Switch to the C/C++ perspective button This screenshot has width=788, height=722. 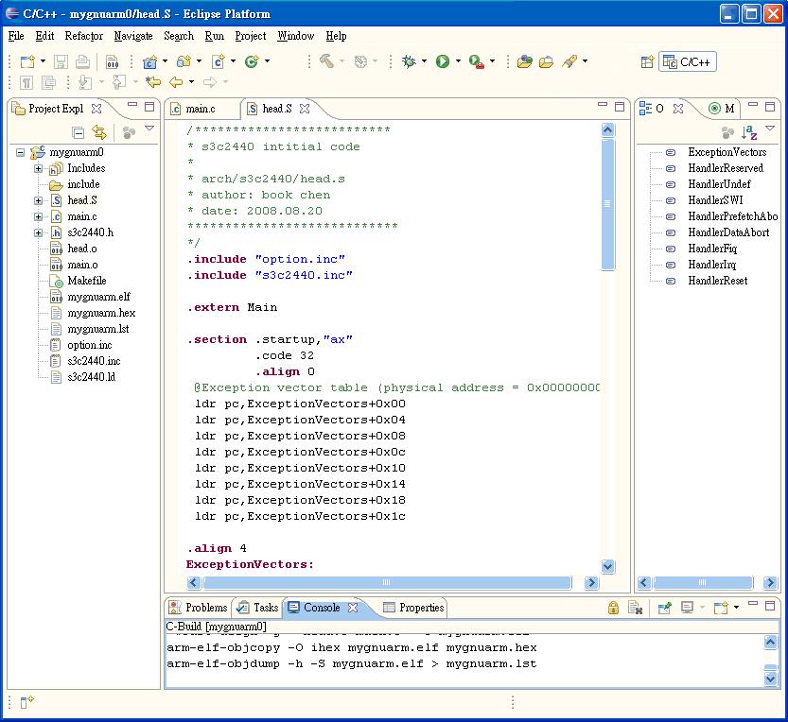tap(688, 62)
